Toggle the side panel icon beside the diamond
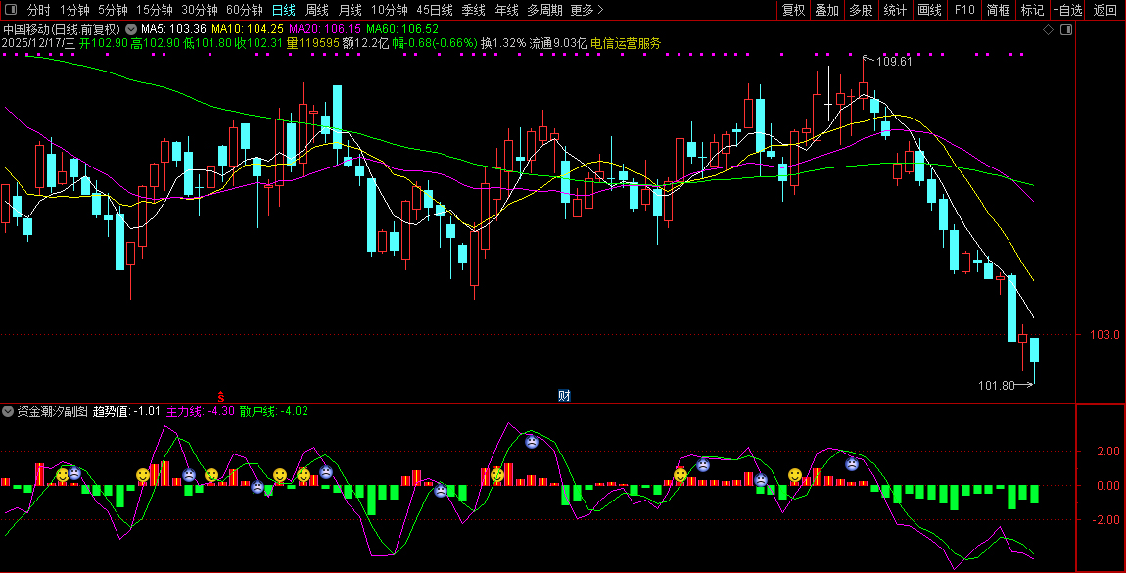This screenshot has width=1126, height=573. click(1066, 30)
